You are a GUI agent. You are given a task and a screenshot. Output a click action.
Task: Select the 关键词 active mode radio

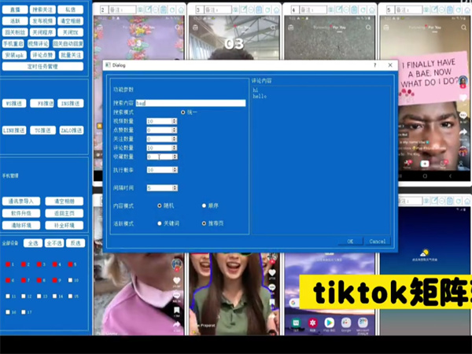[x=160, y=223]
